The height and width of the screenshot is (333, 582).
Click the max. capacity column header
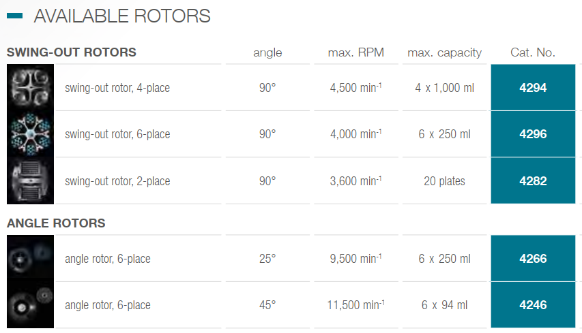444,52
